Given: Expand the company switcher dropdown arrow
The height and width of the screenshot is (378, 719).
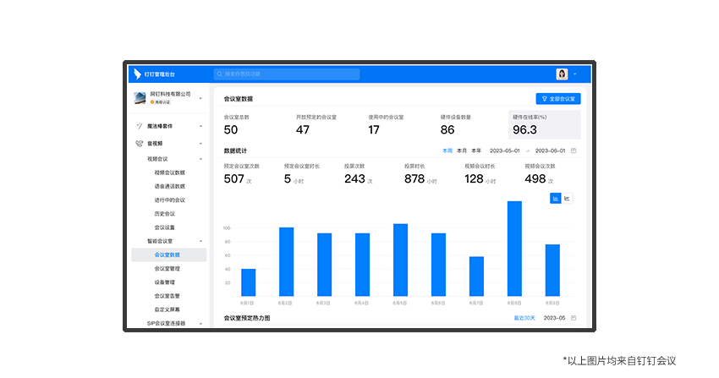Looking at the screenshot, I should click(x=200, y=99).
